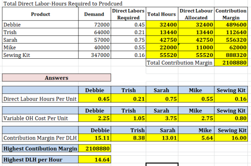The height and width of the screenshot is (166, 251).
Task: Select Debbie's contribution margin per DLH 15.11
Action: click(95, 138)
